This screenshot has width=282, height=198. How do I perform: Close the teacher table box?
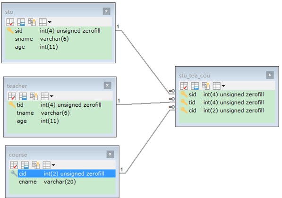pos(107,86)
